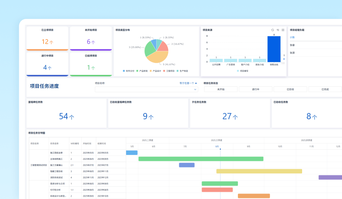
Task: Click the 已验收任务数 value 8个
Action: coord(312,116)
